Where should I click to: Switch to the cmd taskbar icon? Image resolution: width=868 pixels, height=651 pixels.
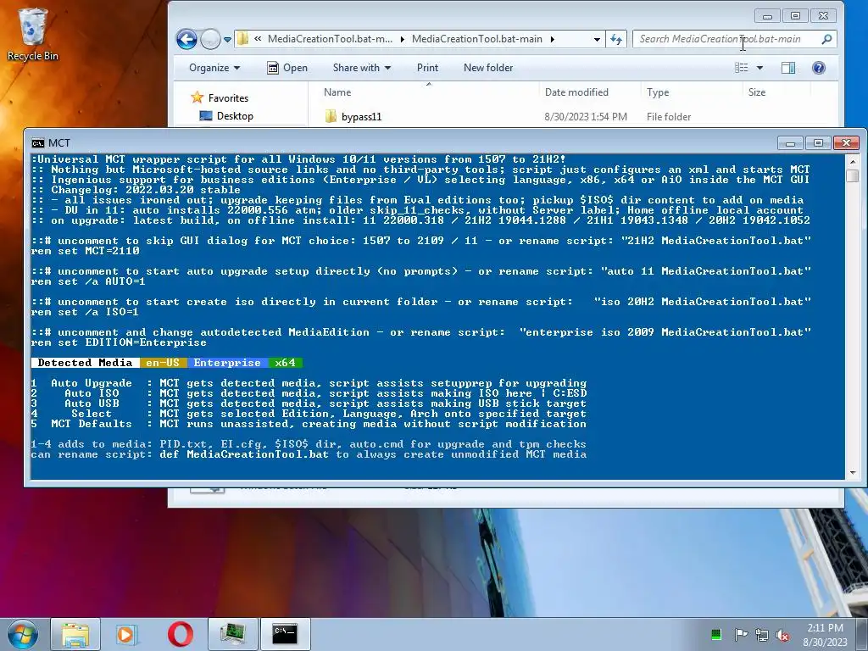pos(285,634)
